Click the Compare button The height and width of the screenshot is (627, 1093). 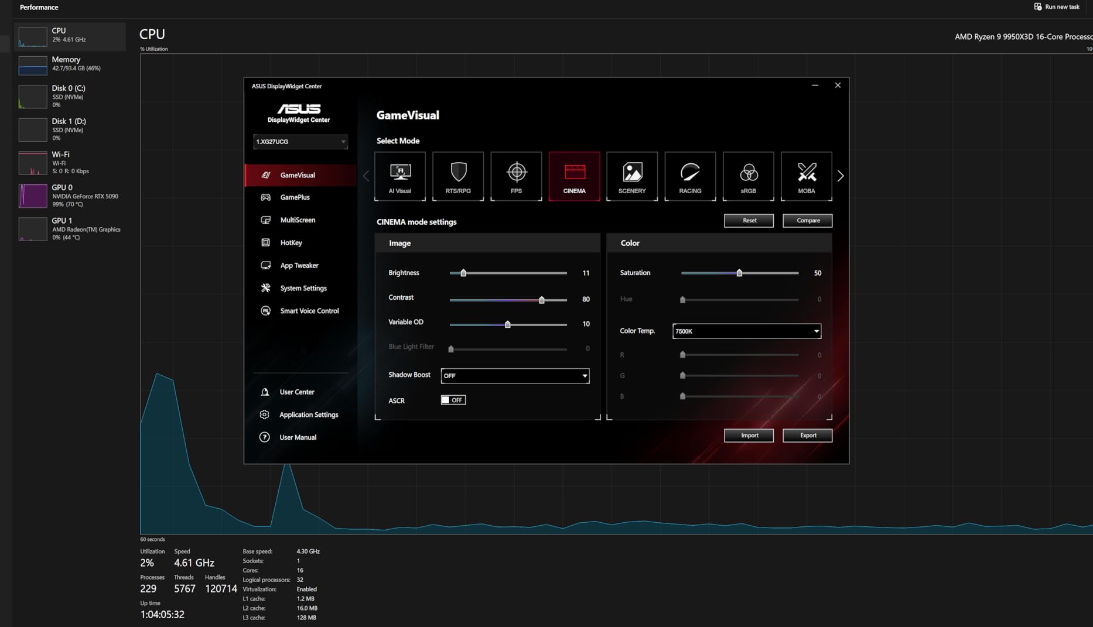coord(808,221)
